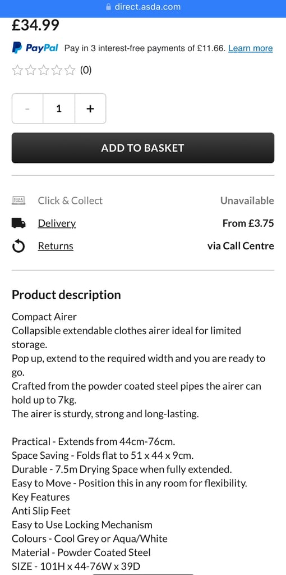
Task: Add the item to basket
Action: click(143, 148)
